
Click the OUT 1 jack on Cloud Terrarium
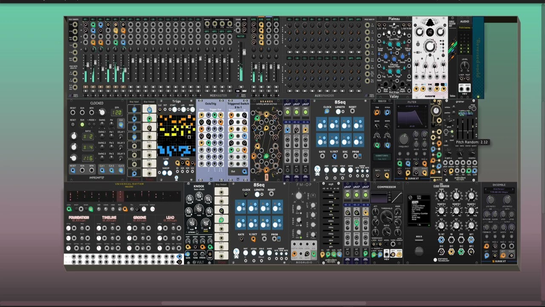pos(471,240)
